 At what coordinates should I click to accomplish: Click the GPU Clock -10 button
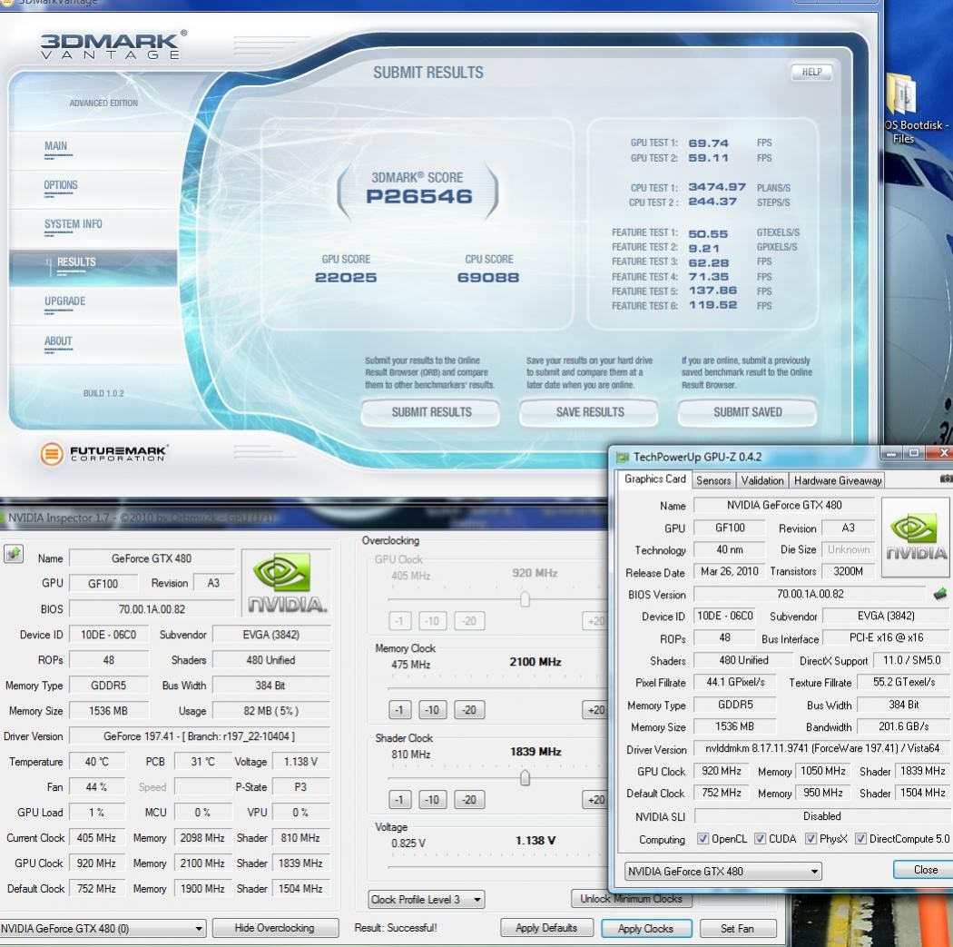click(432, 621)
